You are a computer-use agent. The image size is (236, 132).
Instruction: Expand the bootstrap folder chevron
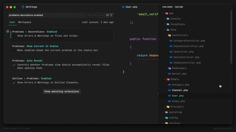pyautogui.click(x=163, y=112)
